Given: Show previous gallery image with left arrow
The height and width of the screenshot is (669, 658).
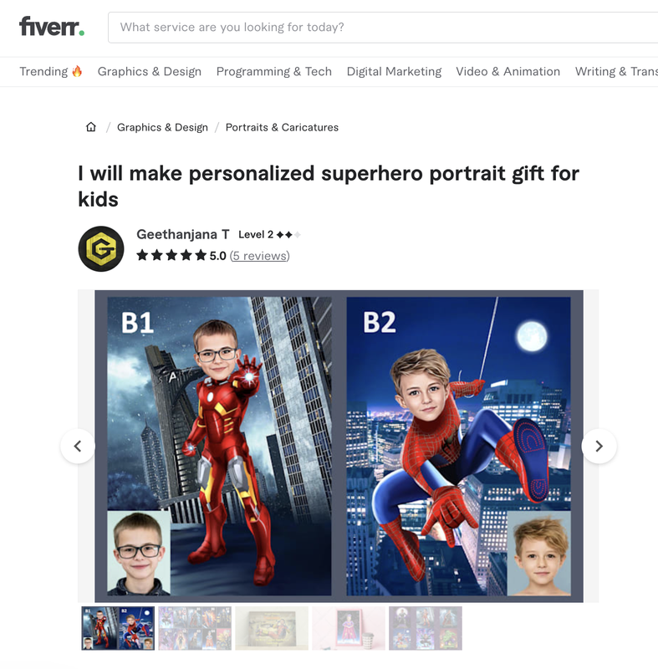Looking at the screenshot, I should click(x=78, y=447).
